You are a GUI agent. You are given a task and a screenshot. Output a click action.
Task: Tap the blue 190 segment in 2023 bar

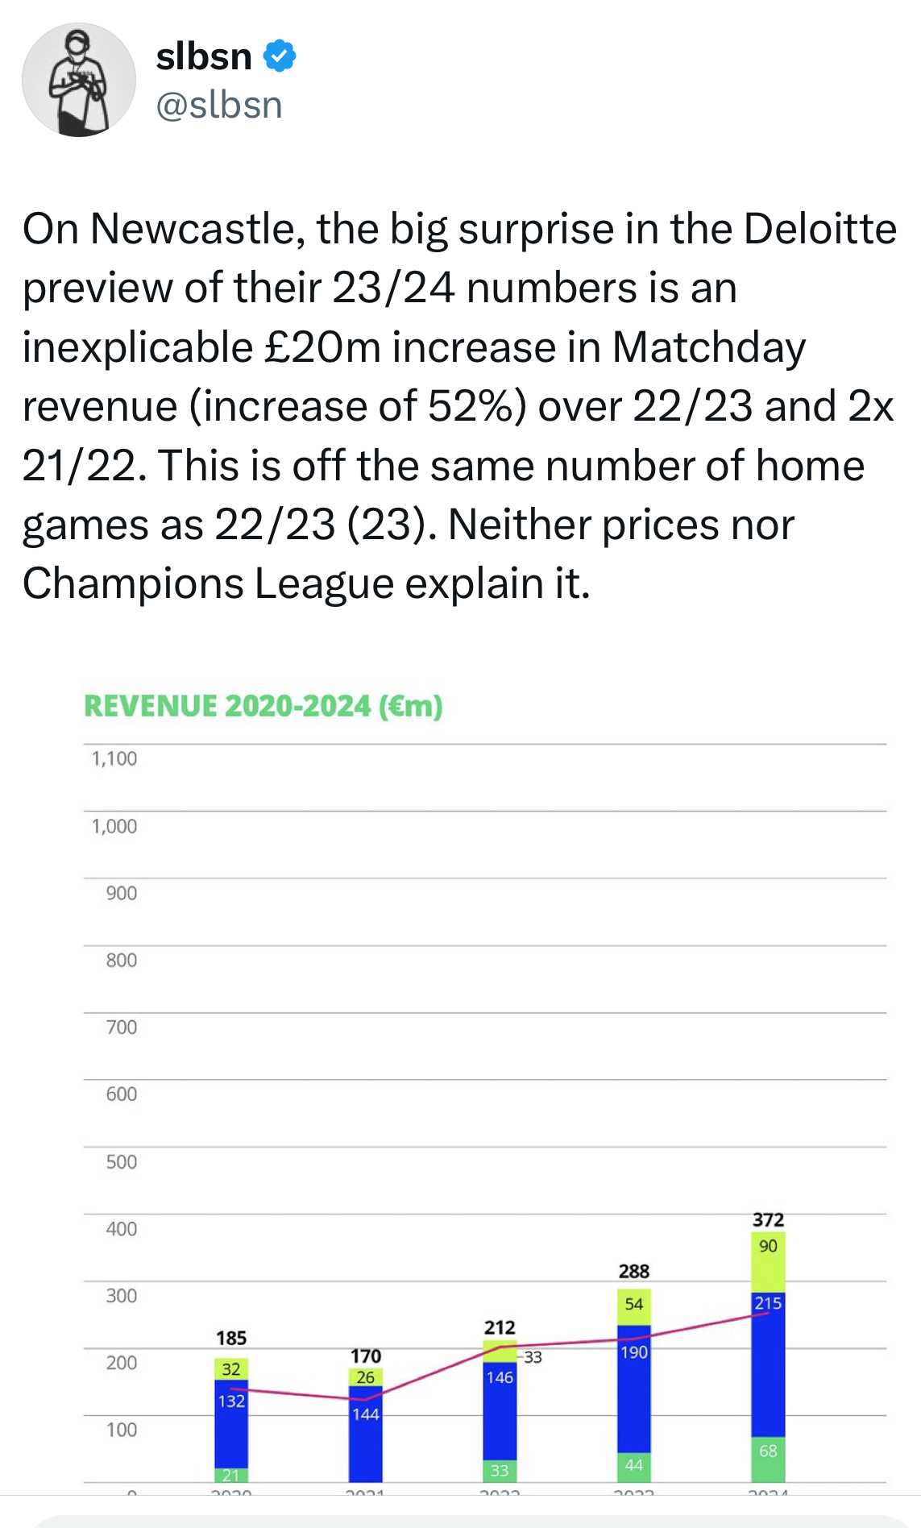pos(634,1389)
